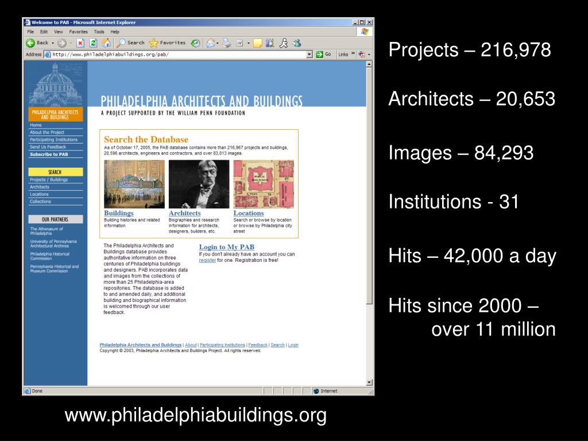This screenshot has height=441, width=588.
Task: Open The Athenaeum of Philadelphia partner link
Action: pyautogui.click(x=47, y=231)
